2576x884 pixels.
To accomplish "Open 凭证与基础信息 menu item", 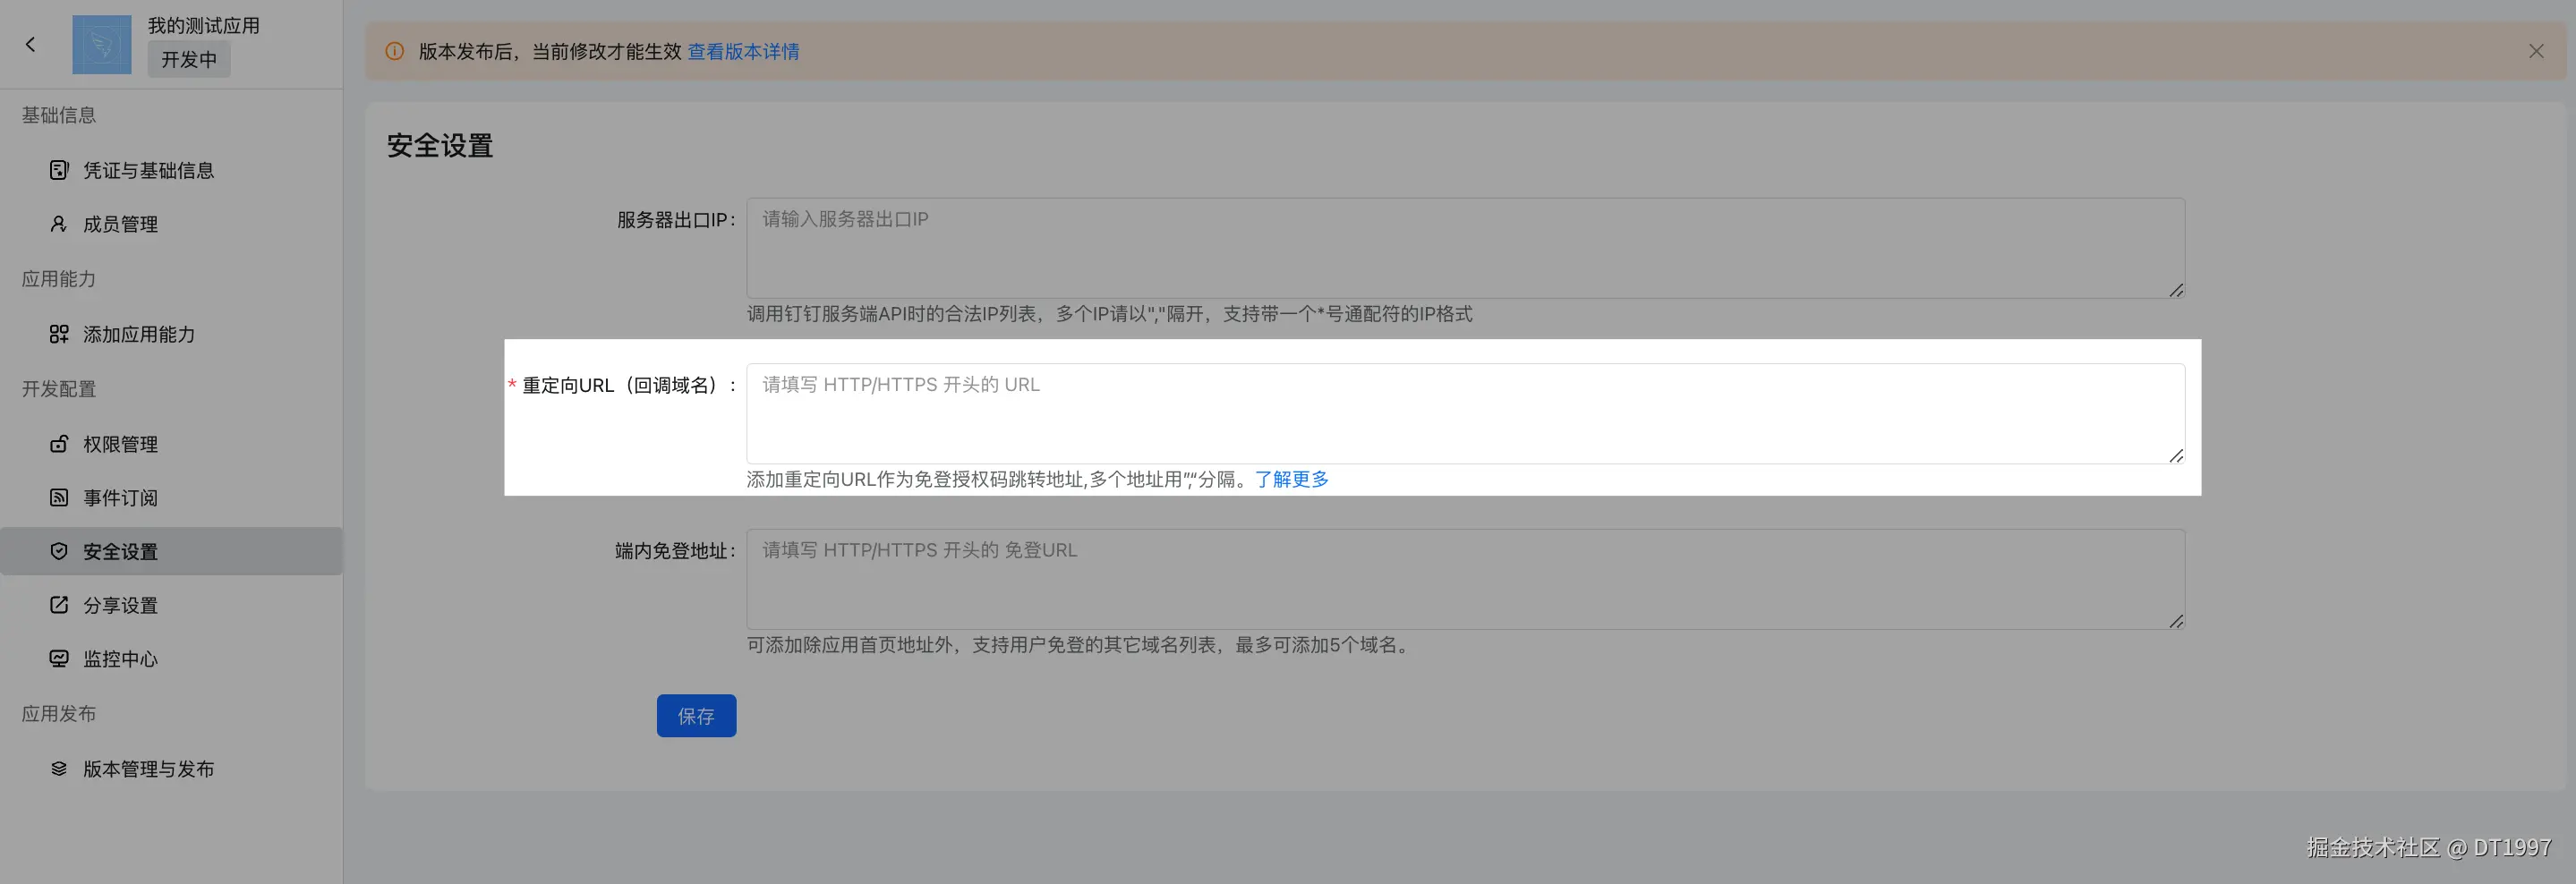I will point(171,170).
